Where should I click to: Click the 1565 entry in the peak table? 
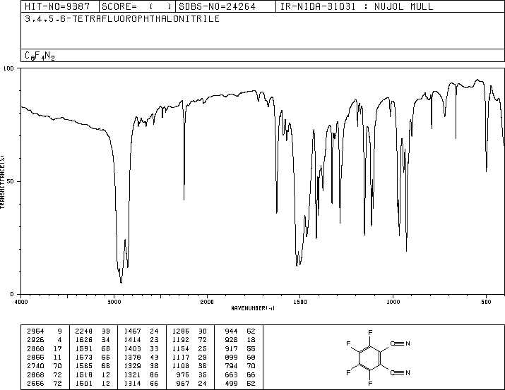click(84, 366)
